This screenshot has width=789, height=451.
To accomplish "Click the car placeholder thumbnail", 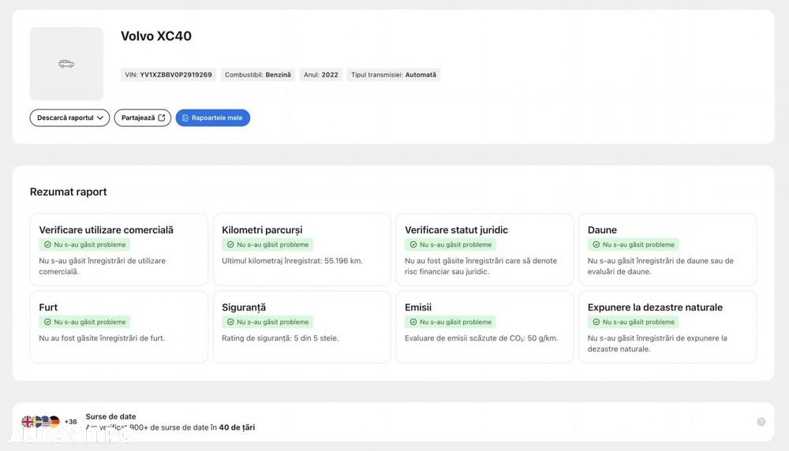I will 66,64.
